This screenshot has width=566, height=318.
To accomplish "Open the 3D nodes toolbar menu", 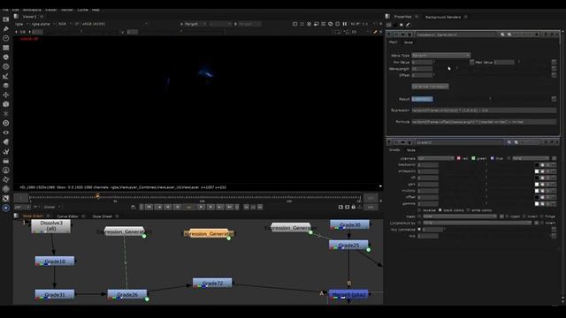I will pyautogui.click(x=6, y=104).
